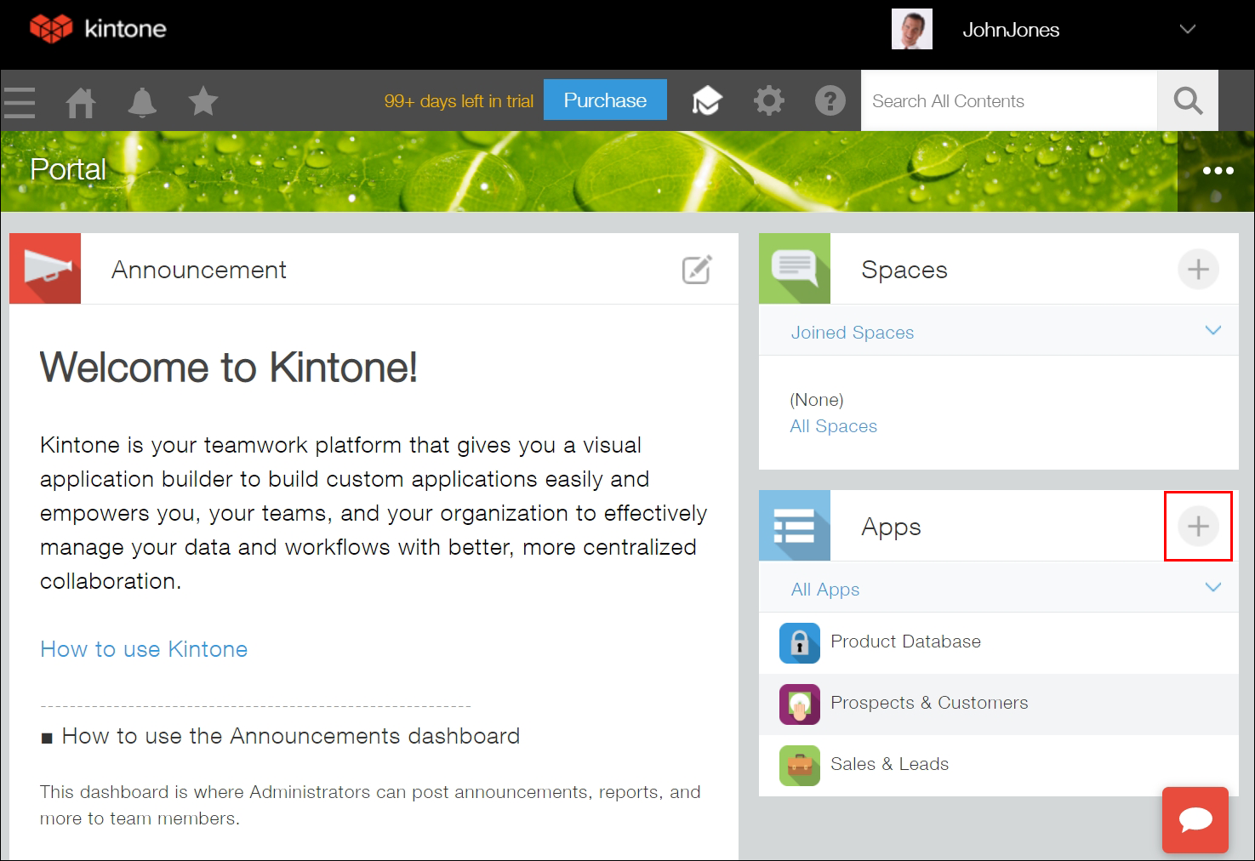
Task: Collapse the All Apps list
Action: [x=1214, y=587]
